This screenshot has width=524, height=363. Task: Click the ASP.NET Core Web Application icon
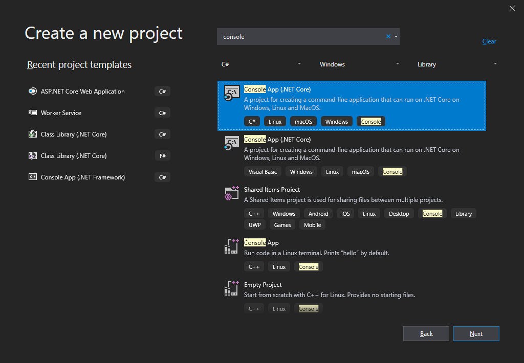point(32,92)
